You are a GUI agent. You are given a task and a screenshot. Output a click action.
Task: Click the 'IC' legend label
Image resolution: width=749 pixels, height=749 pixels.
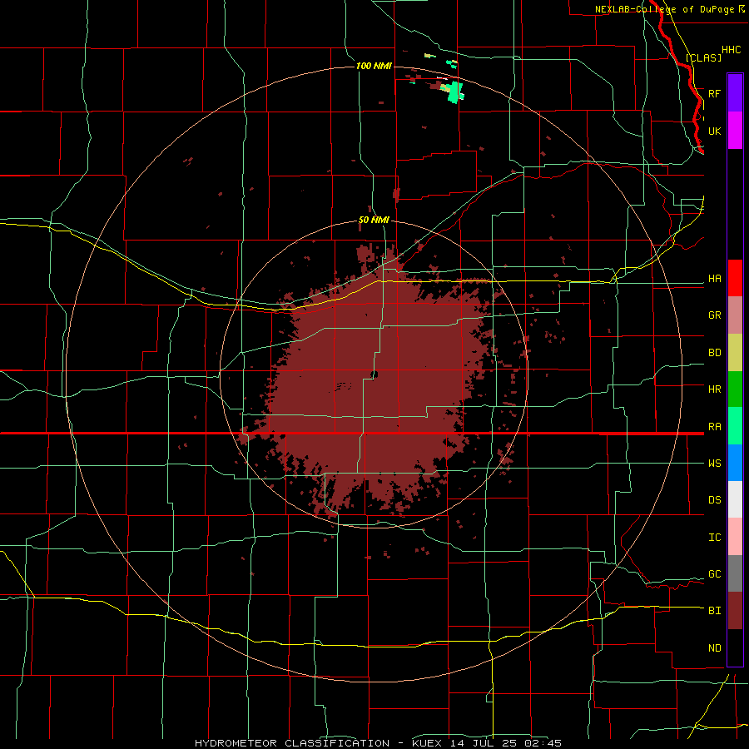point(714,538)
